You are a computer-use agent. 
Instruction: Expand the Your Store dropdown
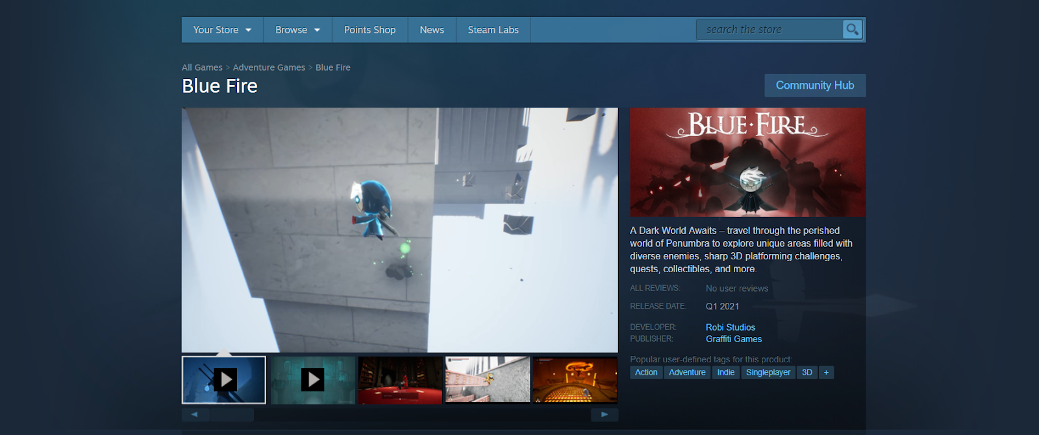coord(222,30)
